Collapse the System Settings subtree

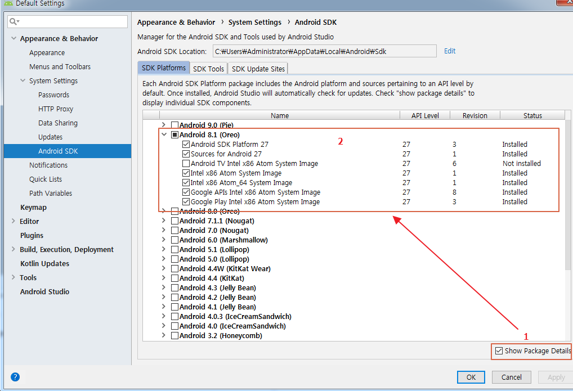[x=23, y=80]
